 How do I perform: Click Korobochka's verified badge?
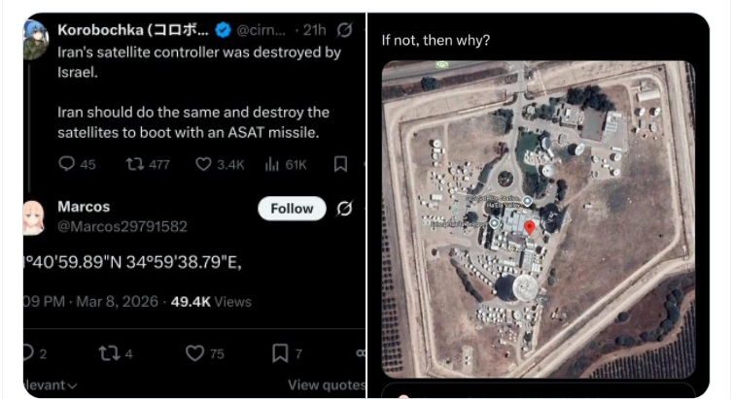point(222,31)
